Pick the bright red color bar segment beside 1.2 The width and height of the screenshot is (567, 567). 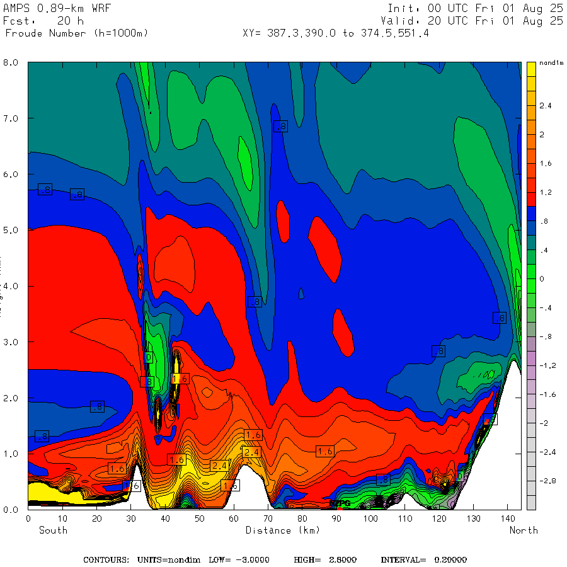coord(531,199)
